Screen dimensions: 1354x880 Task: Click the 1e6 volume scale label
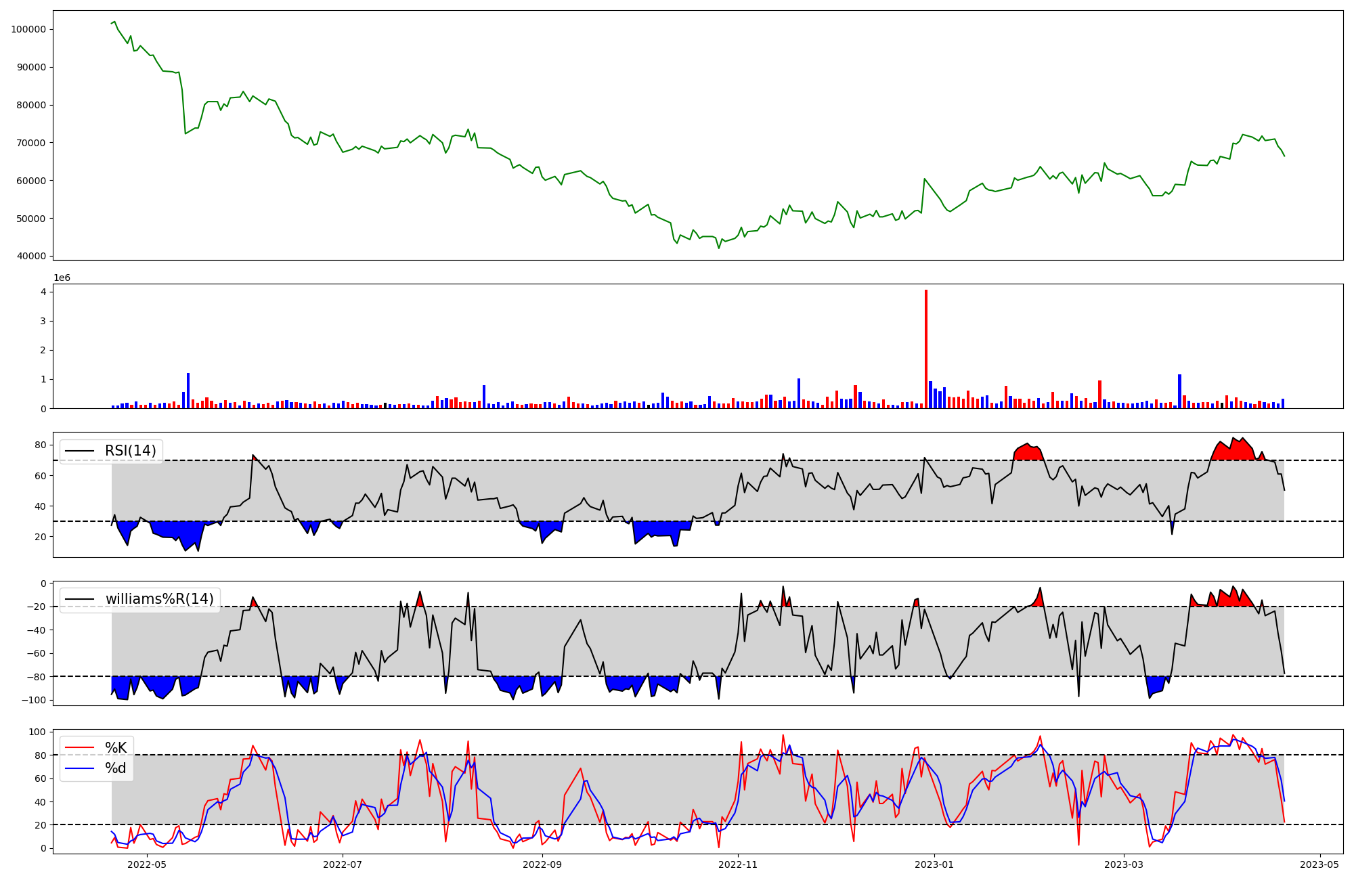click(x=62, y=278)
